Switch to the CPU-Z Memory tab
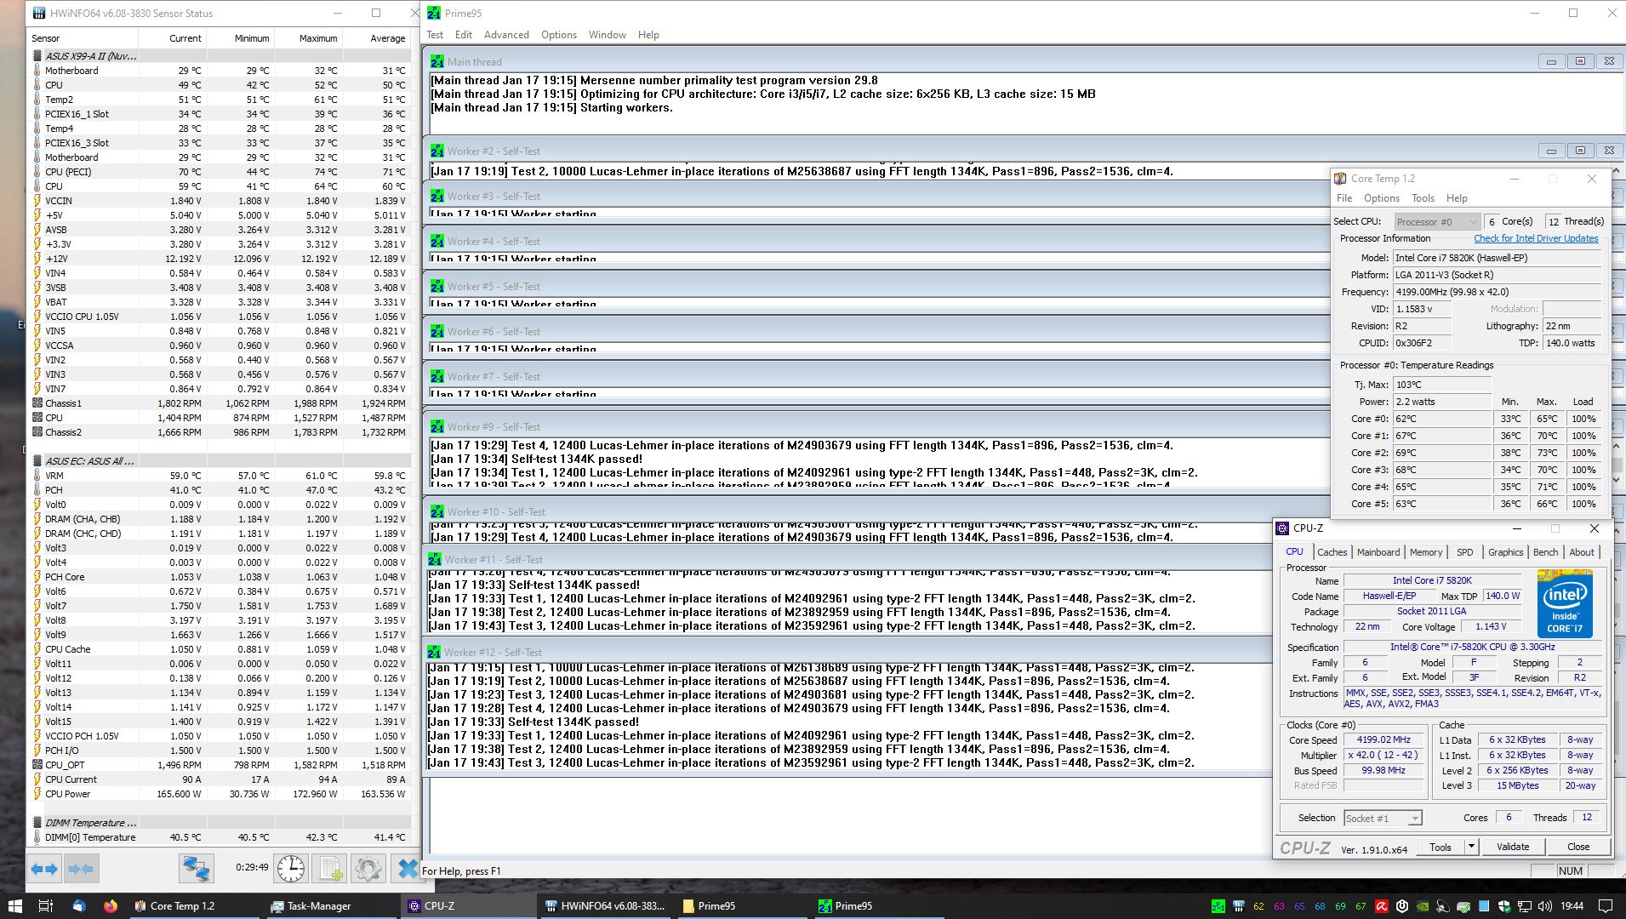This screenshot has width=1626, height=919. click(x=1426, y=552)
